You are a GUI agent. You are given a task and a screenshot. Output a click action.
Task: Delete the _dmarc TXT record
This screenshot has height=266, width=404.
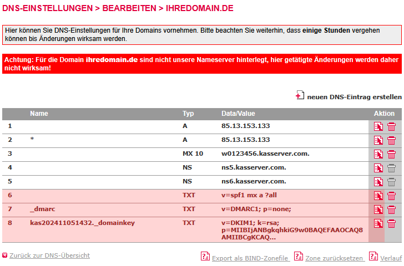(391, 209)
